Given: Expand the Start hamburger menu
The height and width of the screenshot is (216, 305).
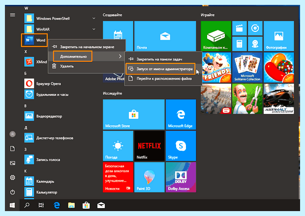Looking at the screenshot, I should (12, 15).
